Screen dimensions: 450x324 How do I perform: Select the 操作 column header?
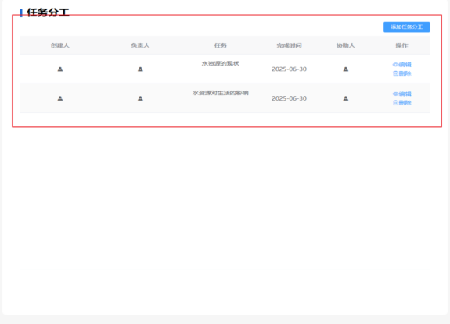click(x=401, y=45)
